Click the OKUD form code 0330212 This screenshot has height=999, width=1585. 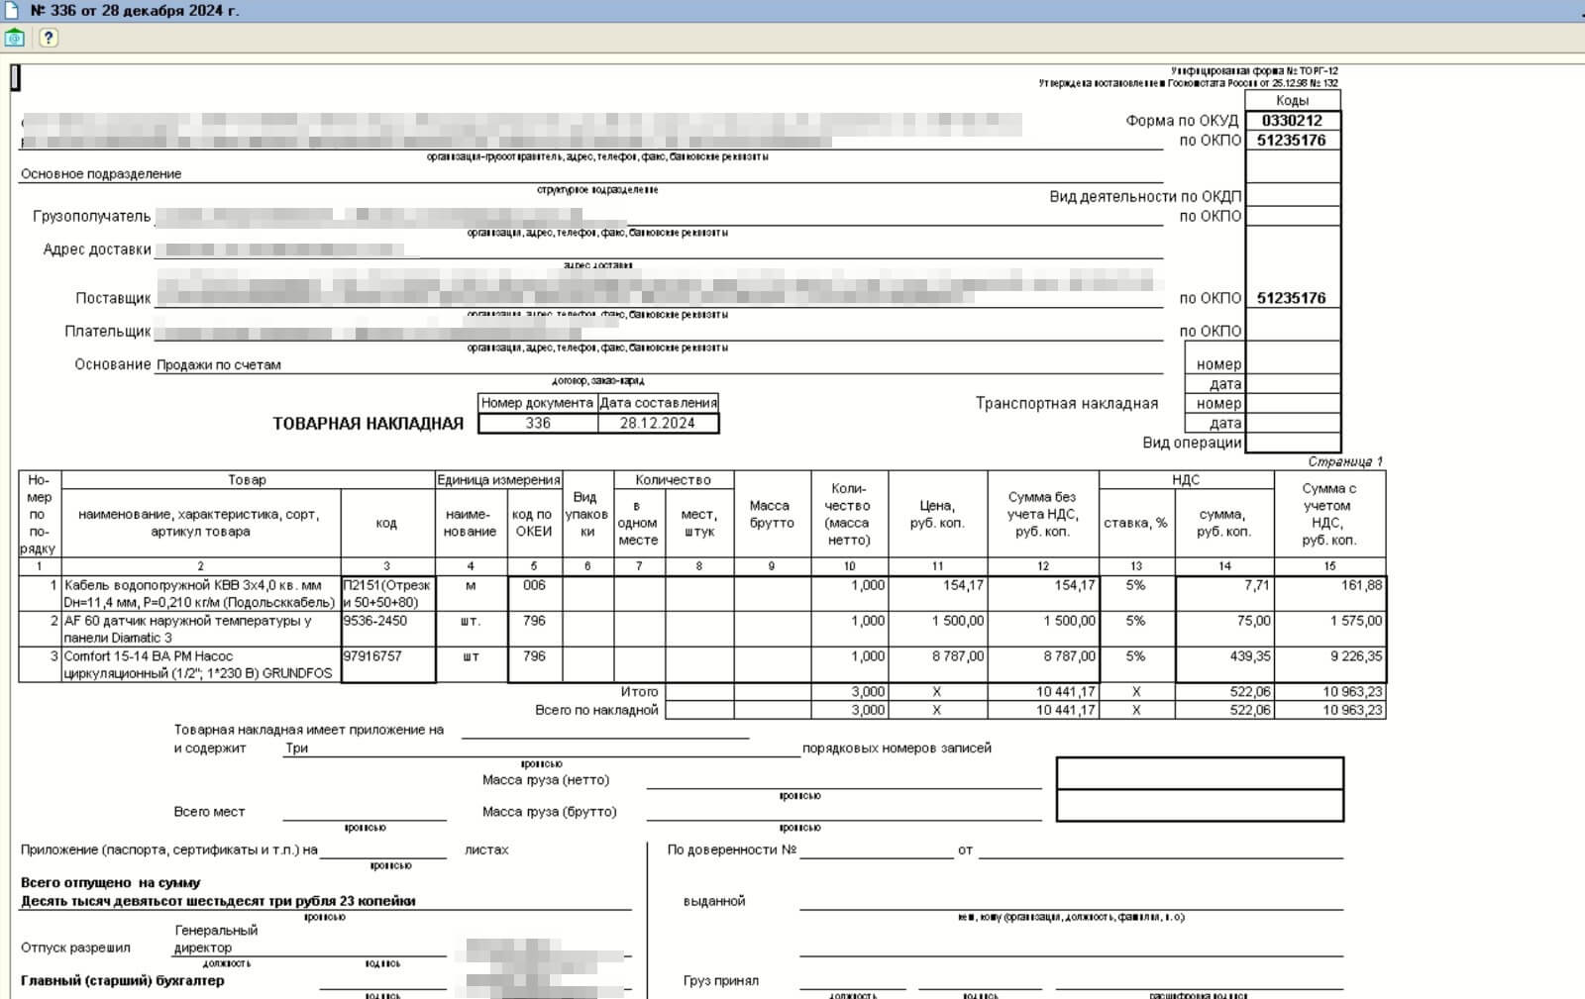point(1292,121)
